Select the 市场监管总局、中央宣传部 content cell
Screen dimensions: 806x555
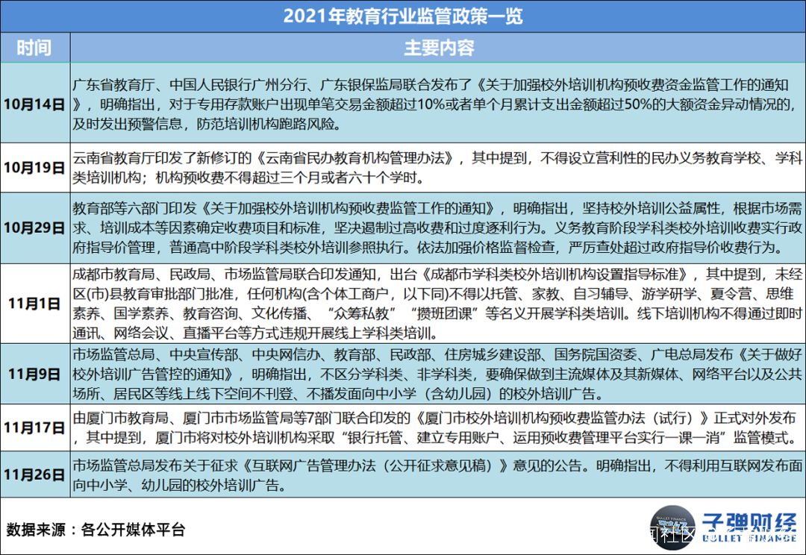(x=438, y=374)
